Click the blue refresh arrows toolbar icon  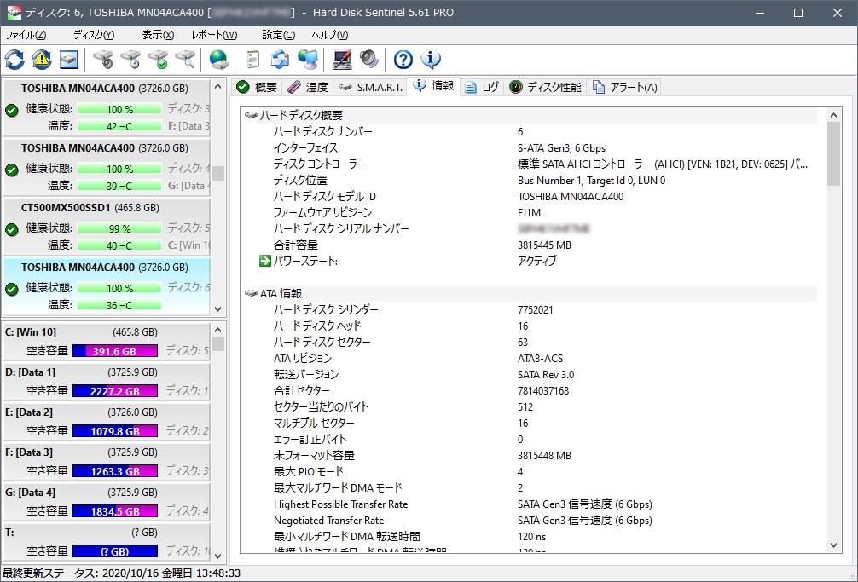coord(14,60)
